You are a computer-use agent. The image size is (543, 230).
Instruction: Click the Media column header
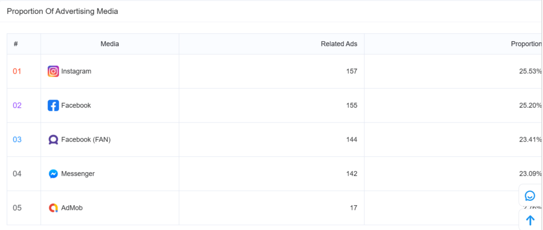click(110, 44)
